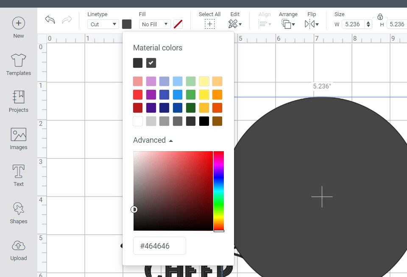
Task: Pick the light pink color swatch
Action: [138, 81]
